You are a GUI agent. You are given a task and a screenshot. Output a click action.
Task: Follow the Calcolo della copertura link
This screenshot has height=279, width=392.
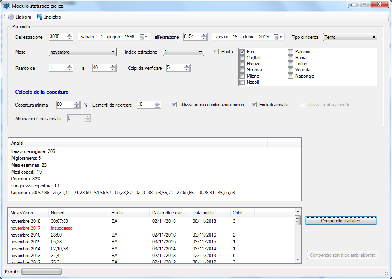pos(42,92)
